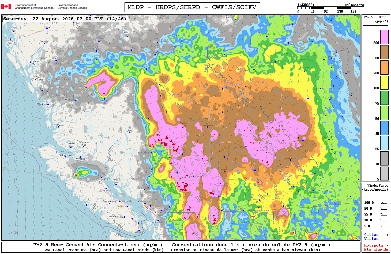The height and width of the screenshot is (254, 391).
Task: Click the 'Sea-Level Pressure (hPa)' caption line
Action: click(182, 250)
